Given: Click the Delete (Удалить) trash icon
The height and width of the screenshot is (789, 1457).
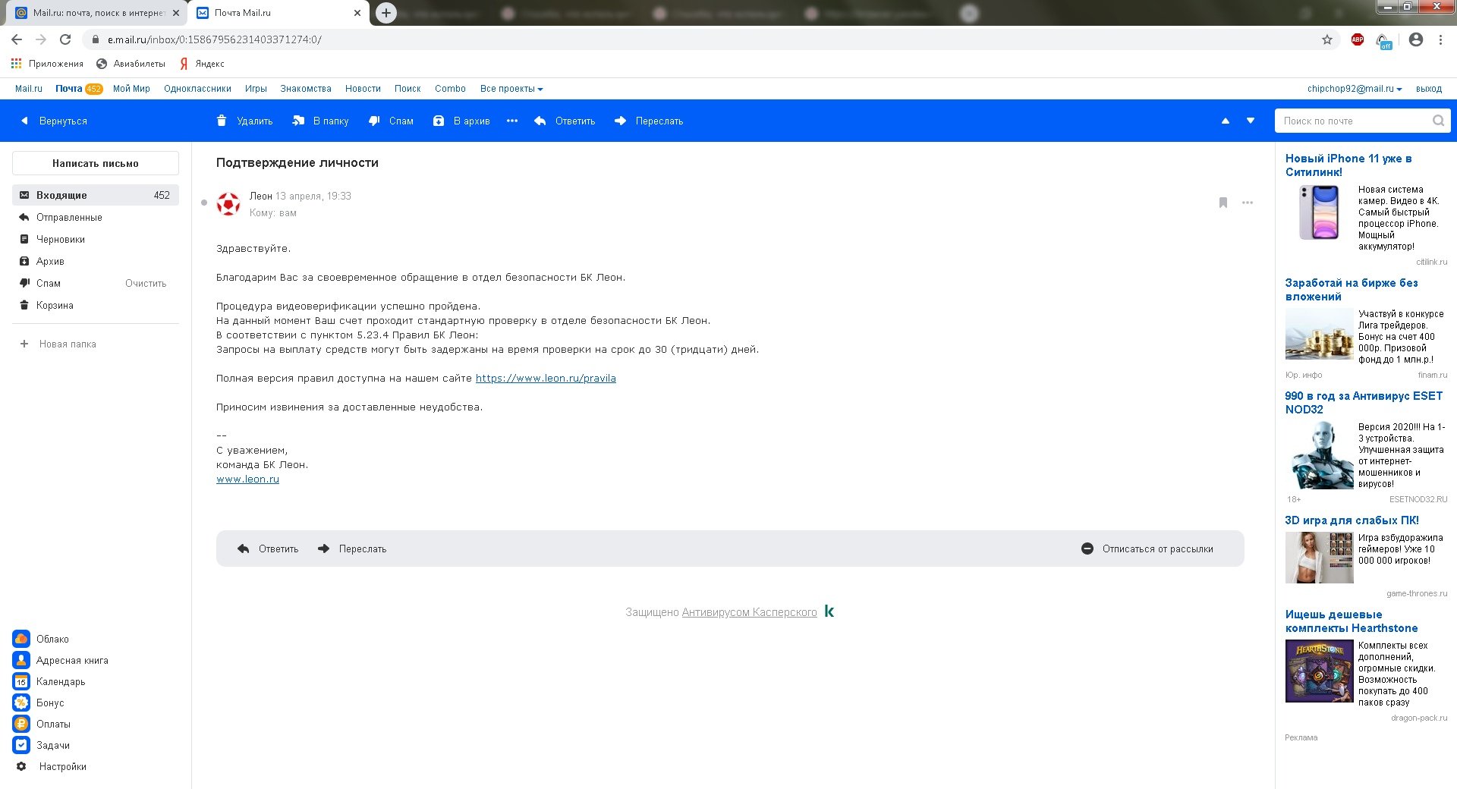Looking at the screenshot, I should [222, 121].
